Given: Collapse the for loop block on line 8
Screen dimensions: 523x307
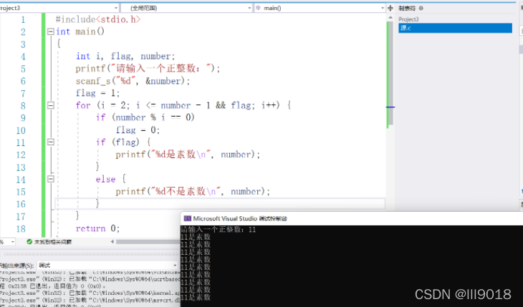Looking at the screenshot, I should coord(51,106).
